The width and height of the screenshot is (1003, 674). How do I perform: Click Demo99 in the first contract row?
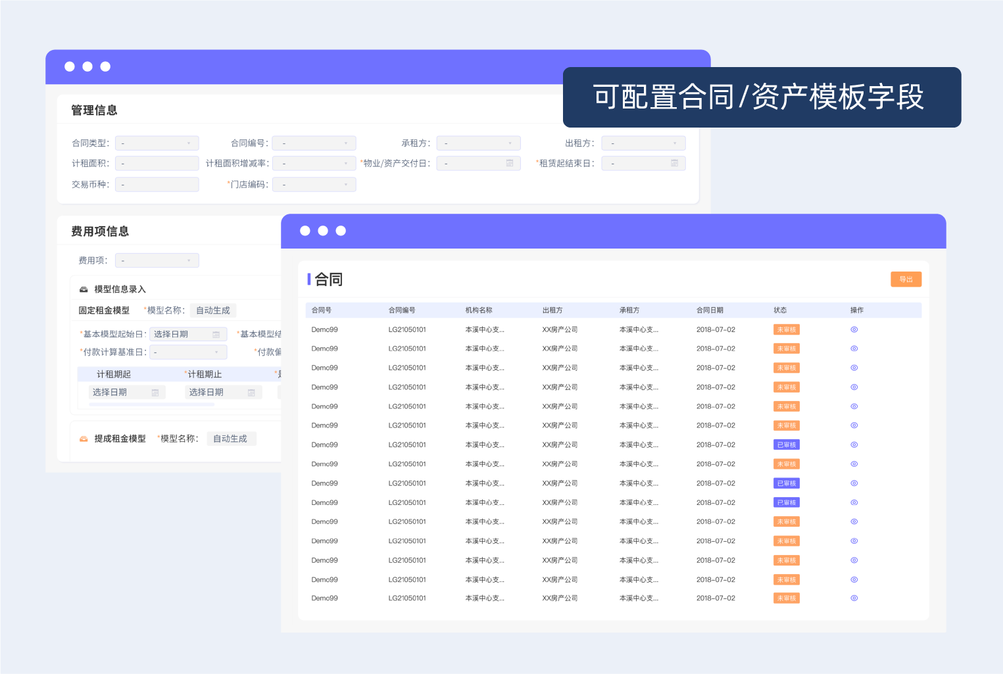point(325,329)
